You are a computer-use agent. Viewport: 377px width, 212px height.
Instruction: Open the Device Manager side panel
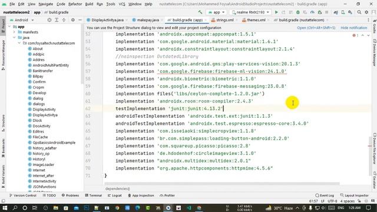375,52
